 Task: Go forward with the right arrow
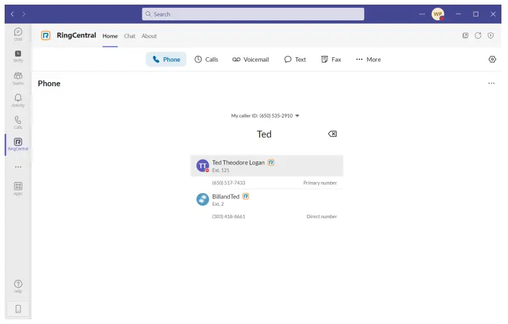(24, 14)
